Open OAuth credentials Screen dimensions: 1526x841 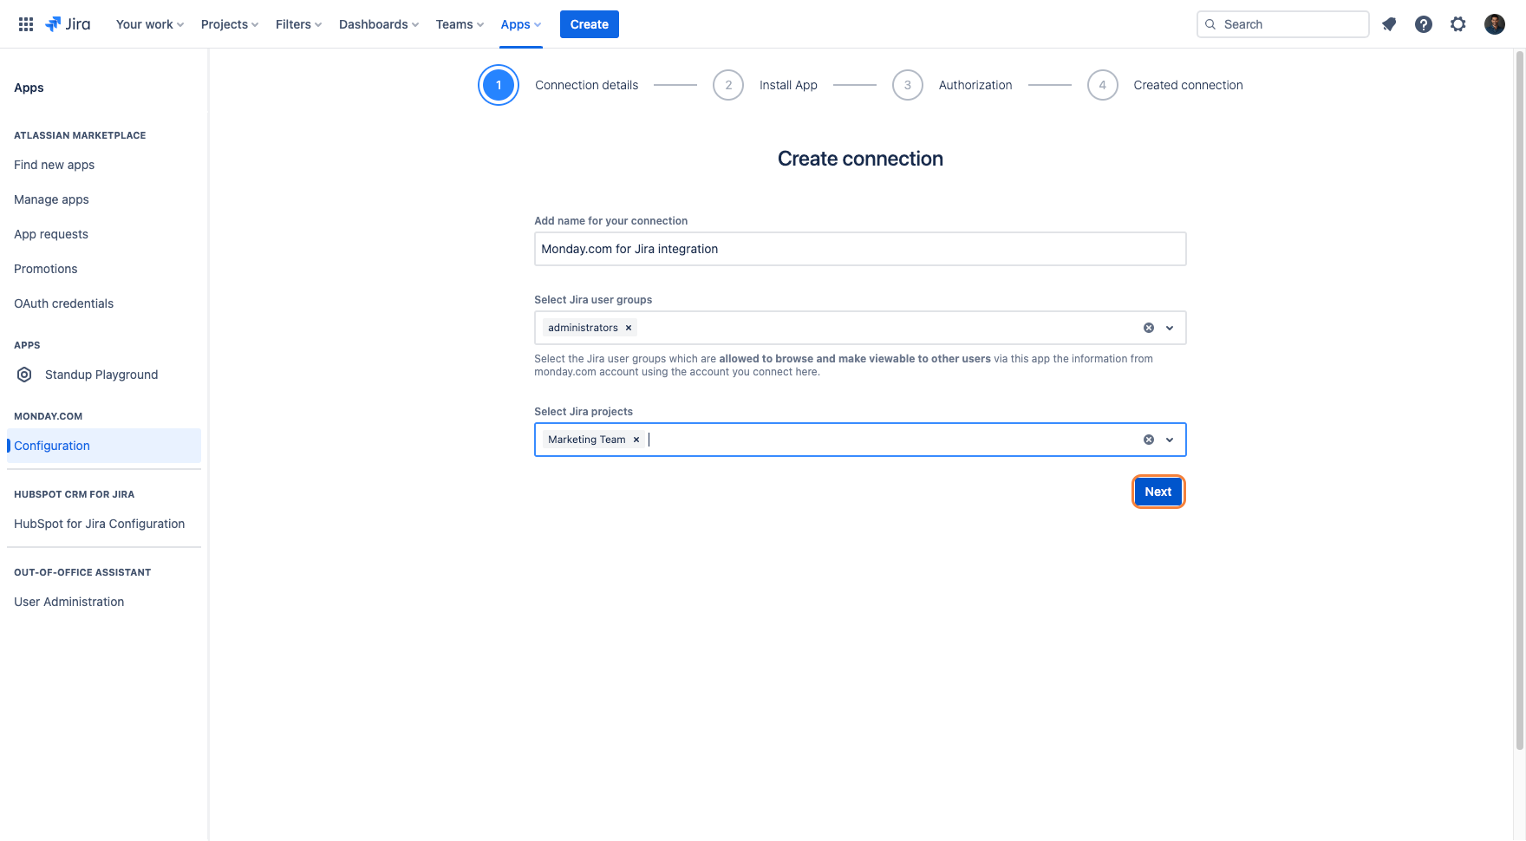point(63,303)
